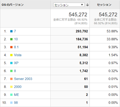The width and height of the screenshot is (120, 107).
Task: Open the Vista version link
Action: (x=18, y=55)
